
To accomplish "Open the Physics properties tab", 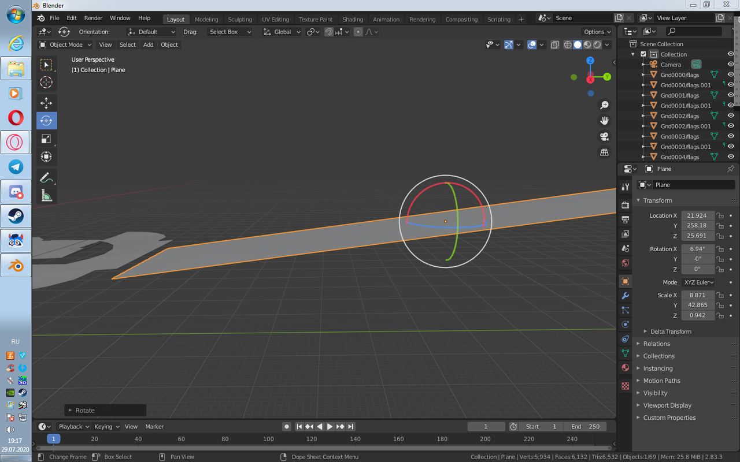I will coord(625,325).
